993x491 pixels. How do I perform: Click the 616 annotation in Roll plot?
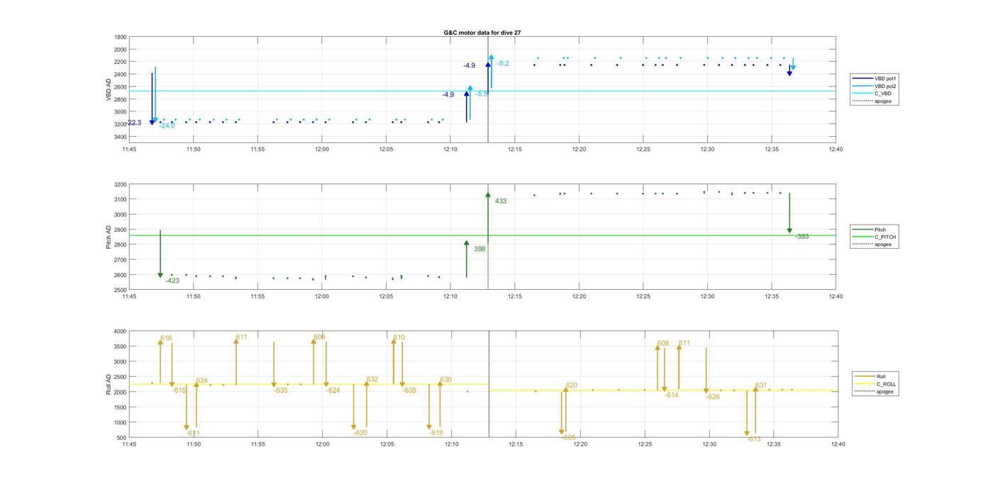166,338
